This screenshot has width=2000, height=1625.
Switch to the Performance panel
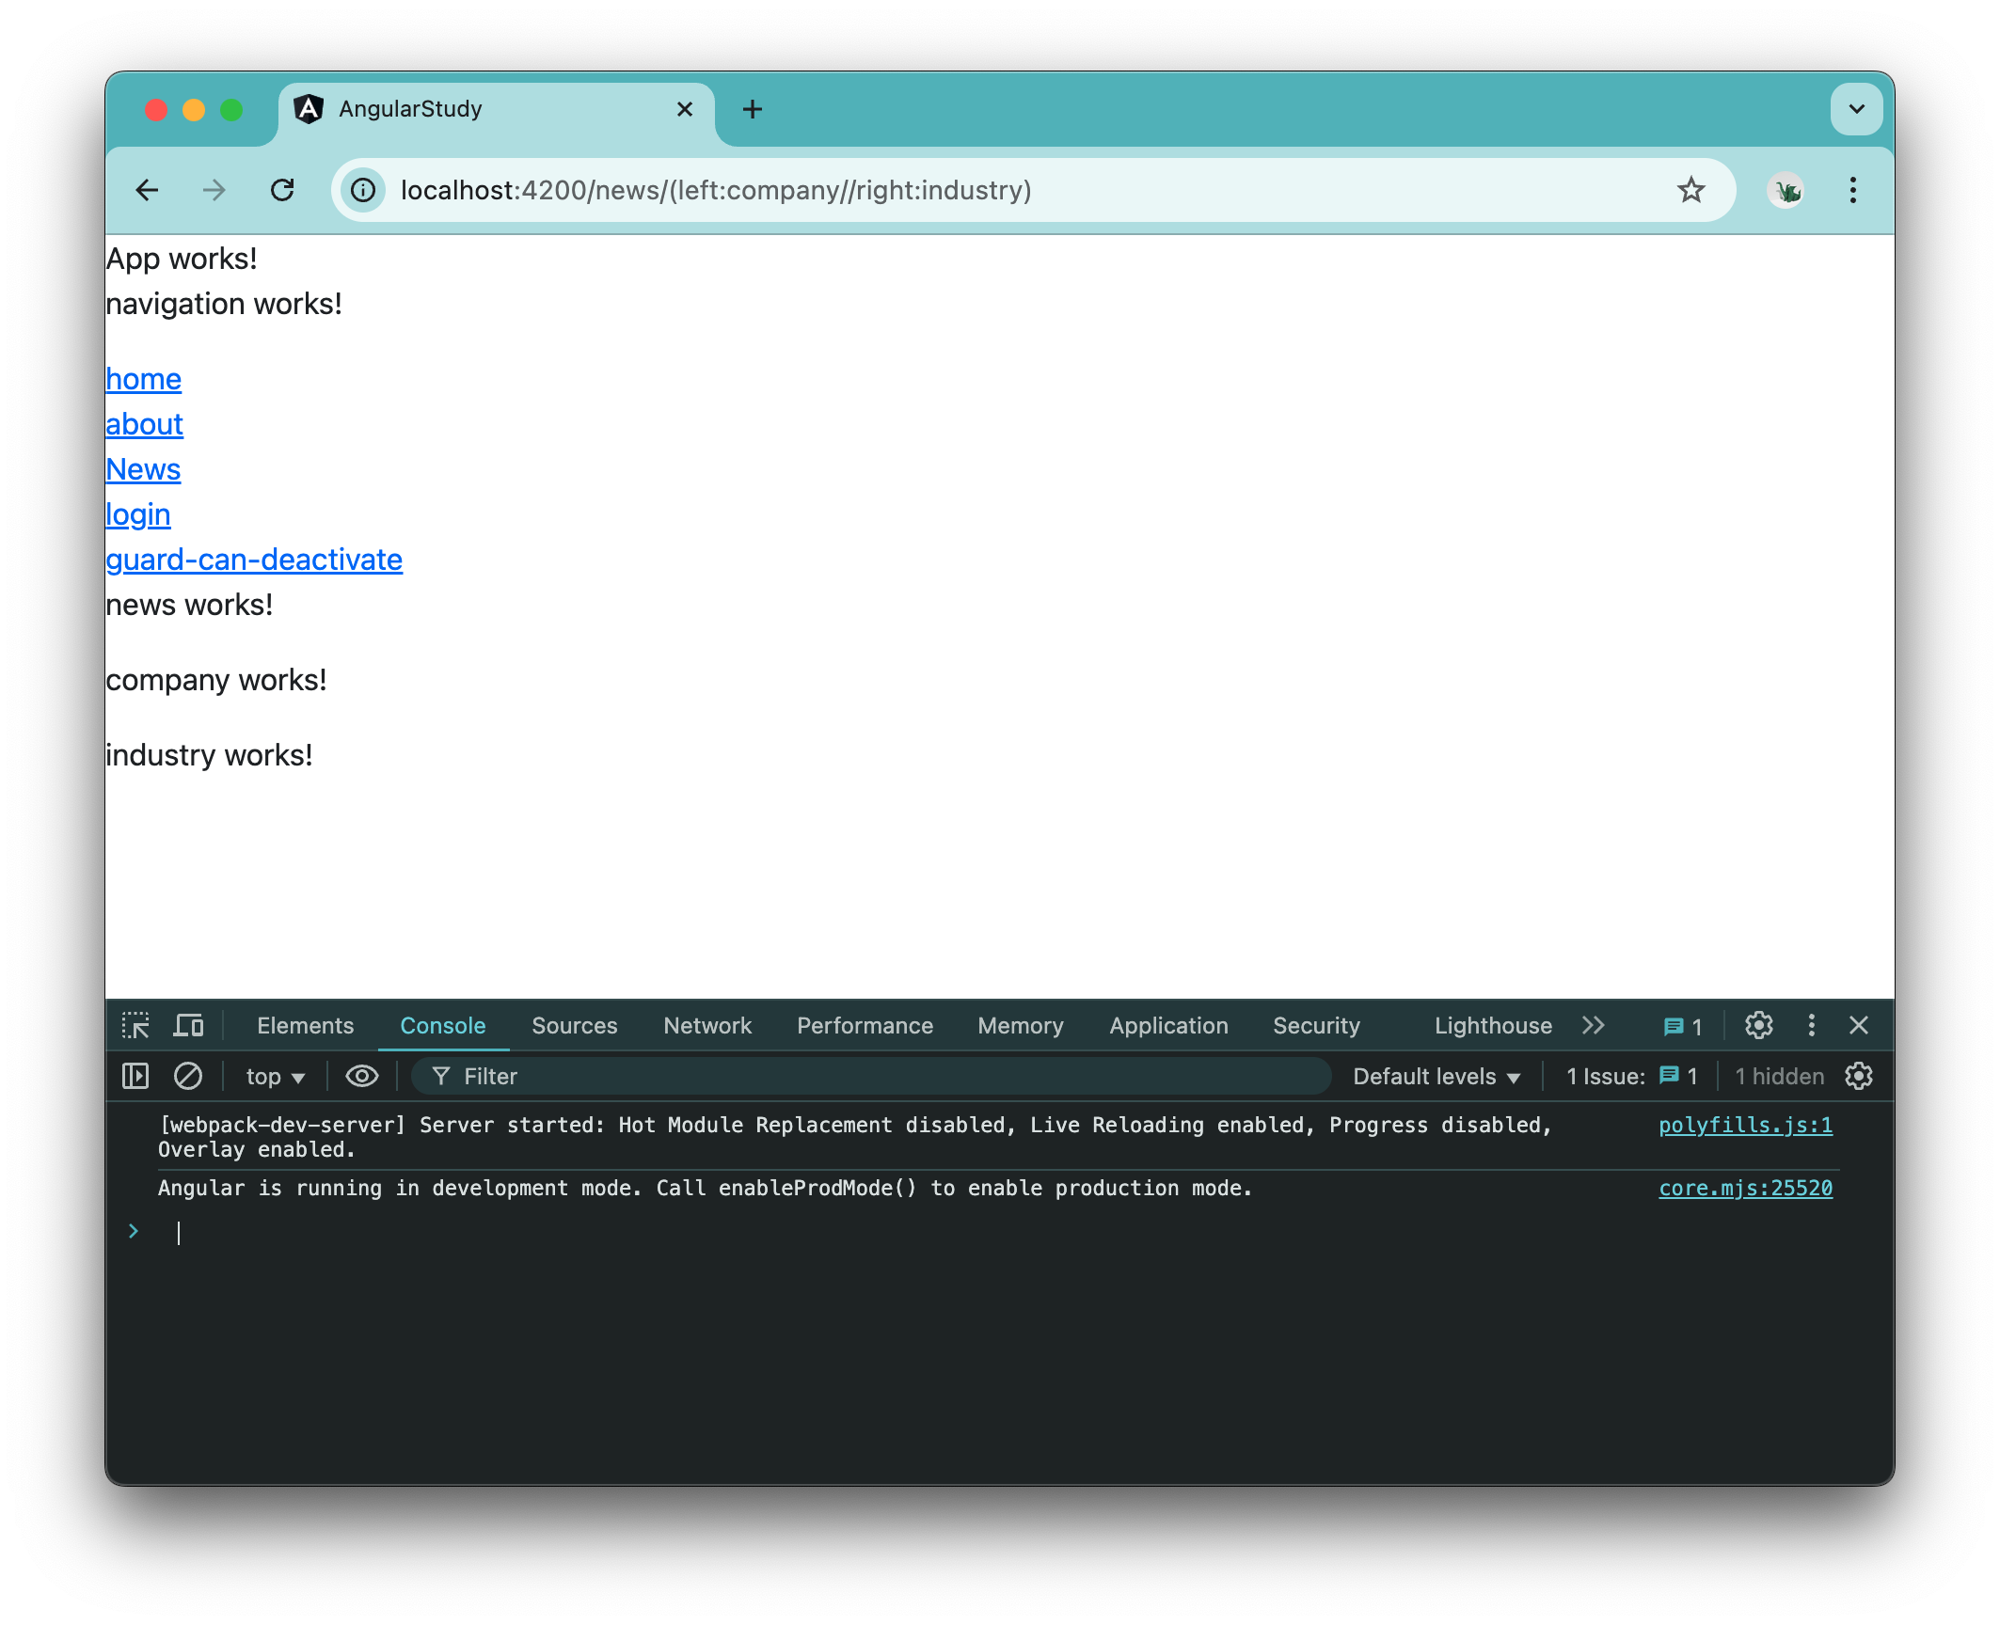(x=865, y=1026)
